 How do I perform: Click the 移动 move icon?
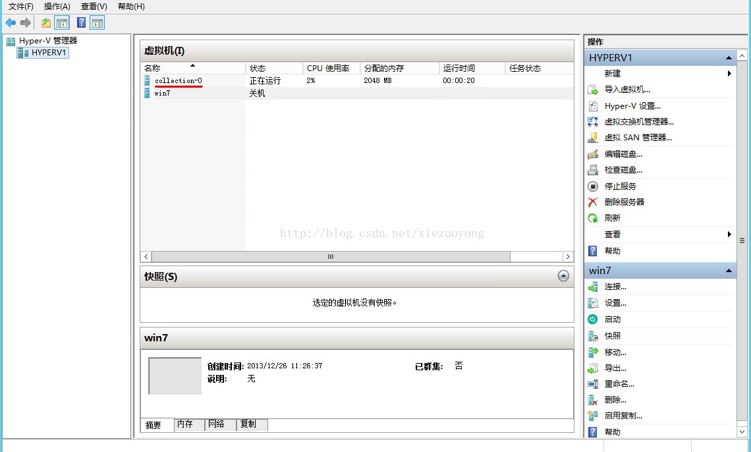[593, 352]
